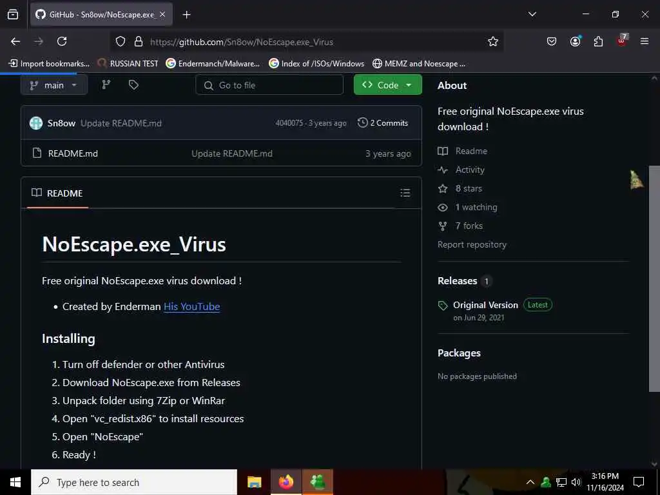660x495 pixels.
Task: Open the Packages heading
Action: tap(459, 353)
